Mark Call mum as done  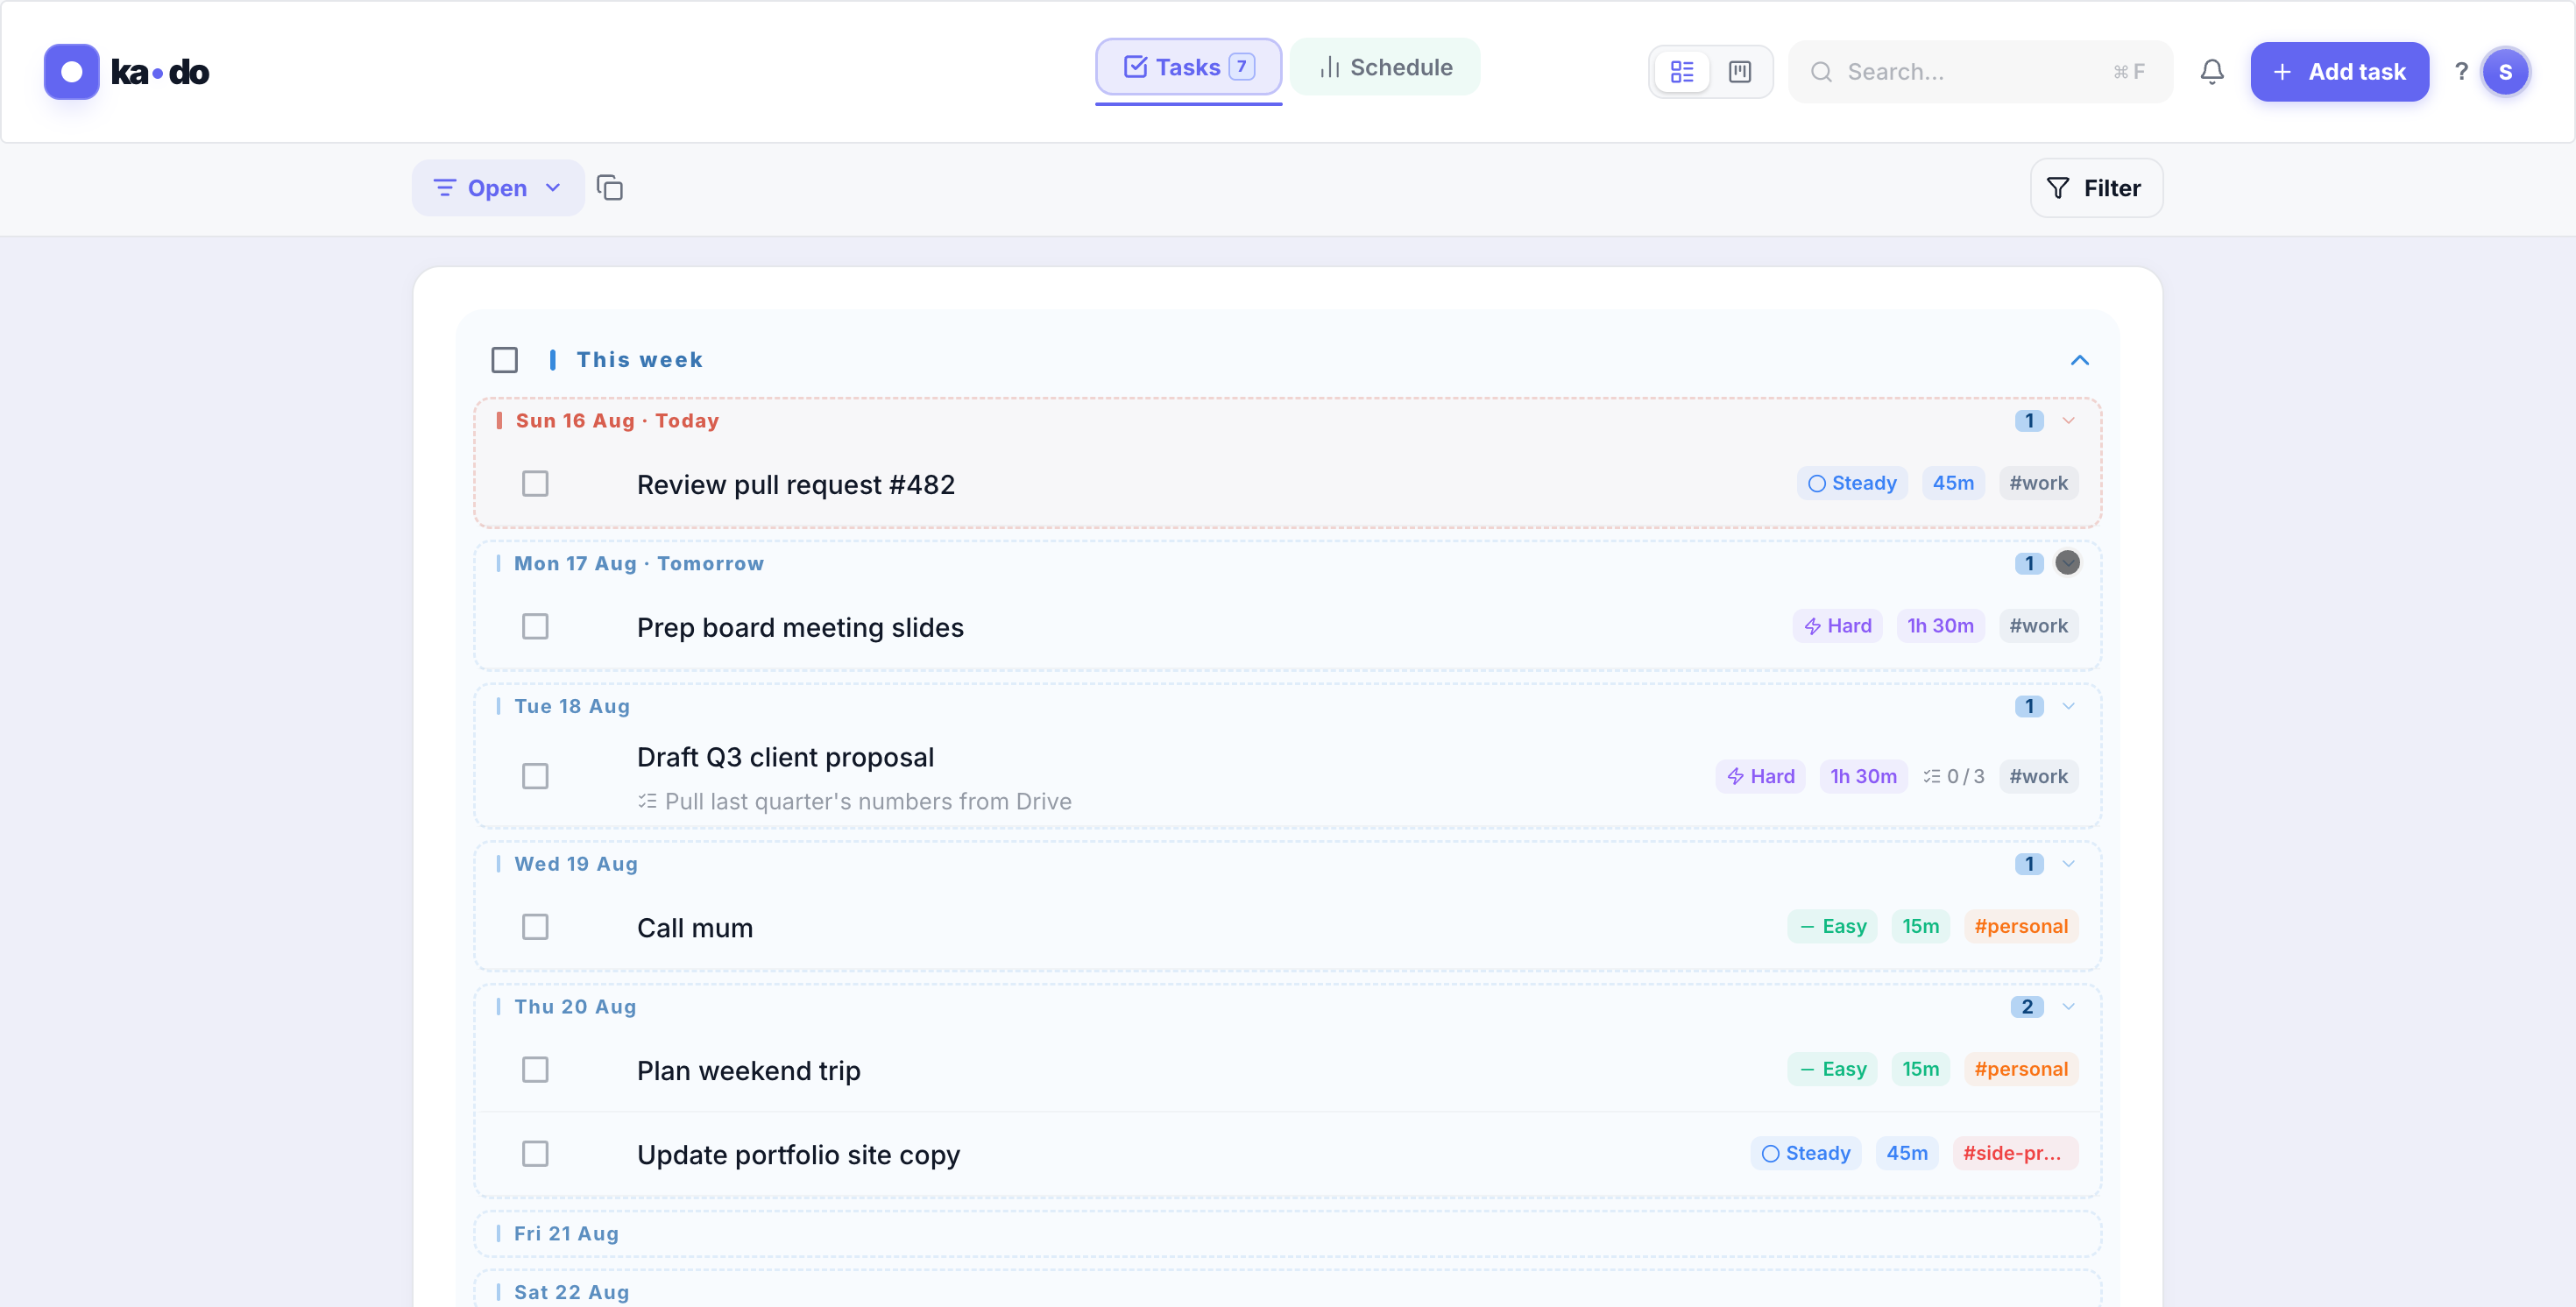pos(536,928)
